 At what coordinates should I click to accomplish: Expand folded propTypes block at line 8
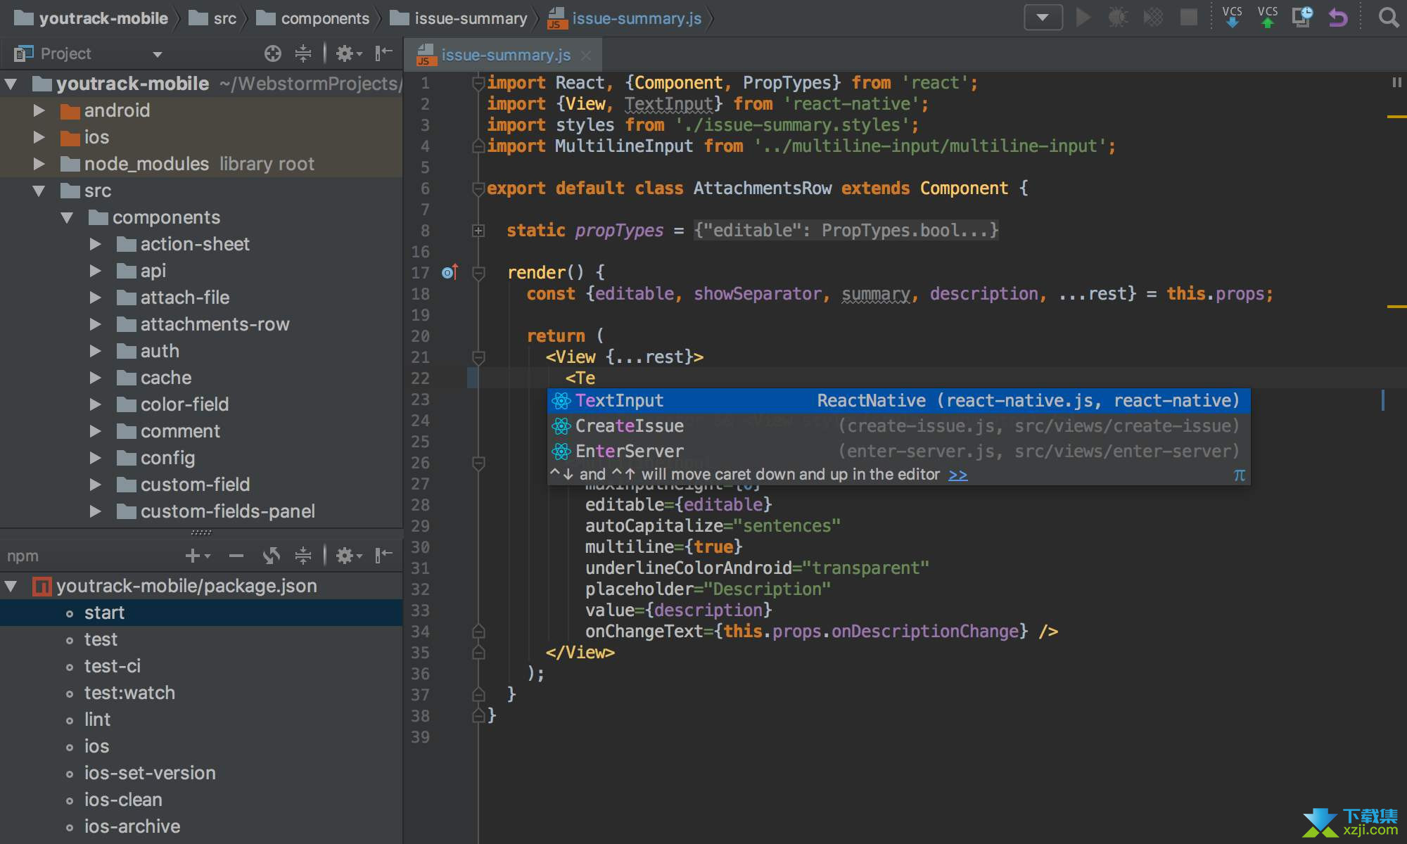point(478,231)
